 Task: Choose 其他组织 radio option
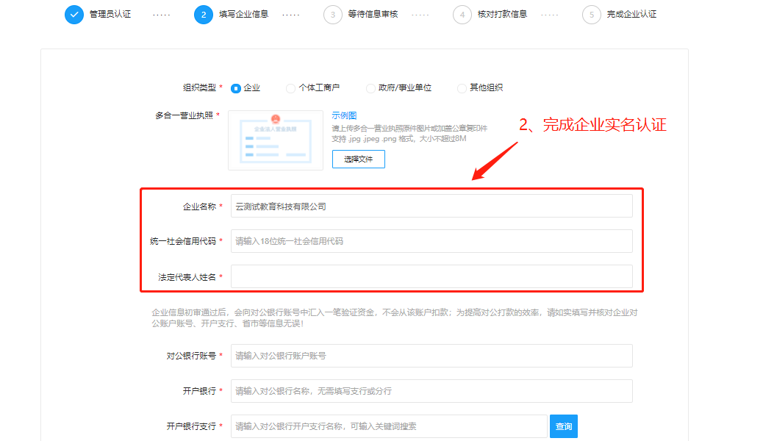462,88
